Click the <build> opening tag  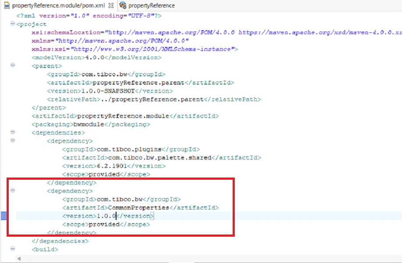pos(45,249)
